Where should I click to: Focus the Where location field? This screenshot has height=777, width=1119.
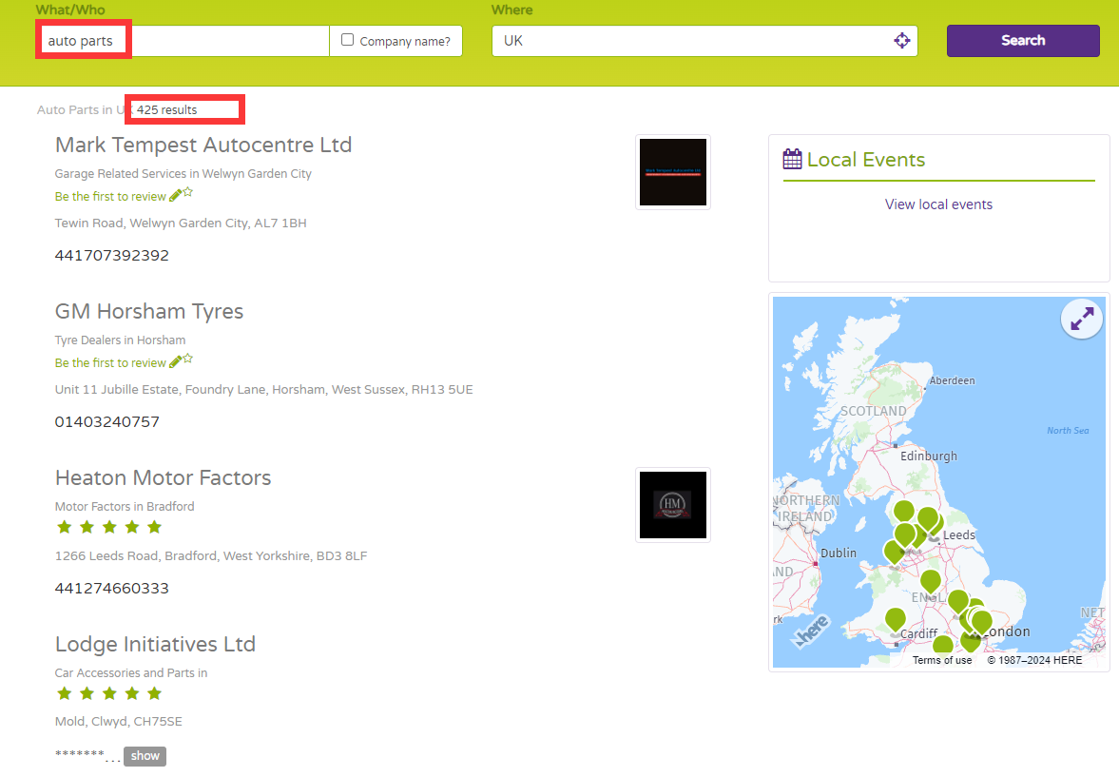[x=704, y=41]
